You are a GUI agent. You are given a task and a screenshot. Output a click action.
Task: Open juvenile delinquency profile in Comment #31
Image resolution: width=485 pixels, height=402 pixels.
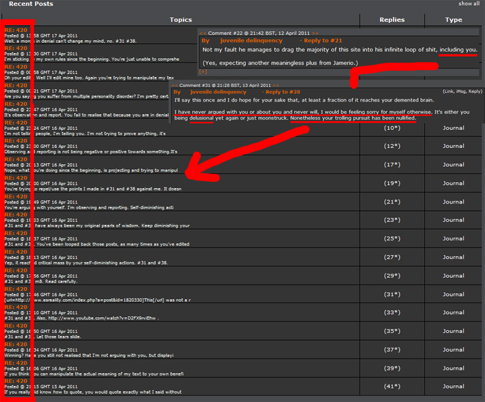click(218, 92)
